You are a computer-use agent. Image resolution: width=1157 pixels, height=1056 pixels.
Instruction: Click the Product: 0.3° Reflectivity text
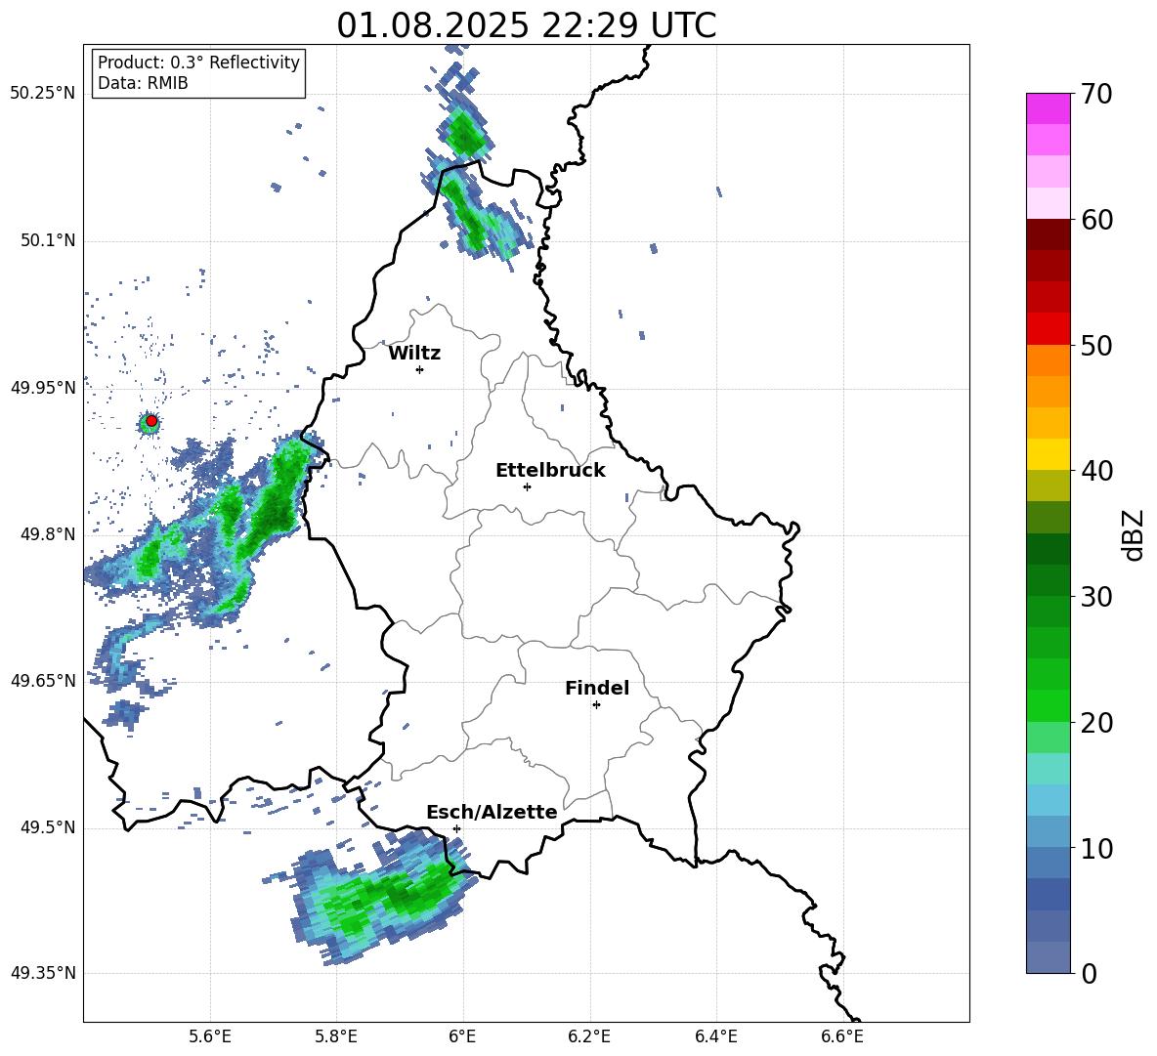click(198, 62)
